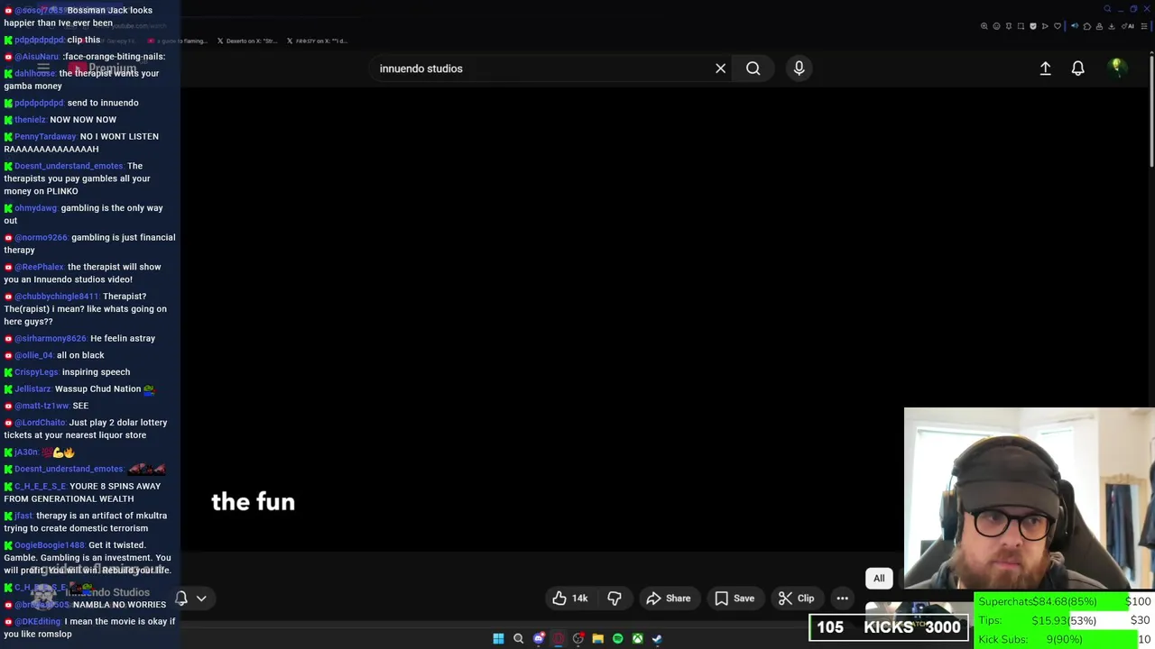The image size is (1155, 649).
Task: Click the Tips $15.93 goal bar
Action: coord(1065,620)
